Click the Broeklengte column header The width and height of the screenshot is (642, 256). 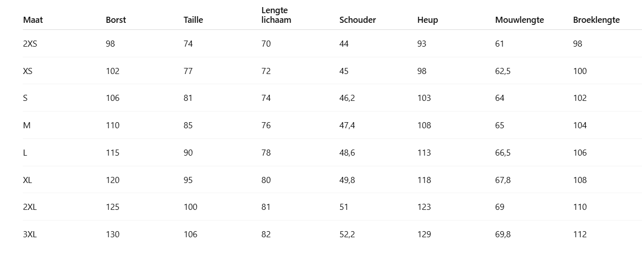coord(596,20)
